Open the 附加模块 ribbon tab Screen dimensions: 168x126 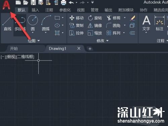(126, 10)
